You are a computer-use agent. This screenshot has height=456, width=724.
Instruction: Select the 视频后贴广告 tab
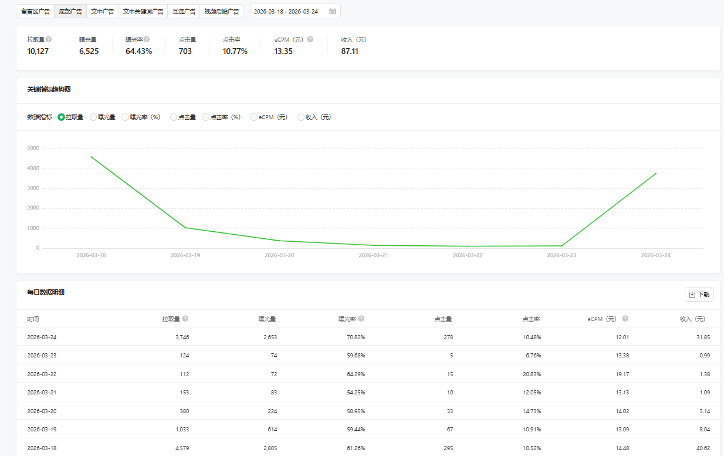(x=221, y=11)
